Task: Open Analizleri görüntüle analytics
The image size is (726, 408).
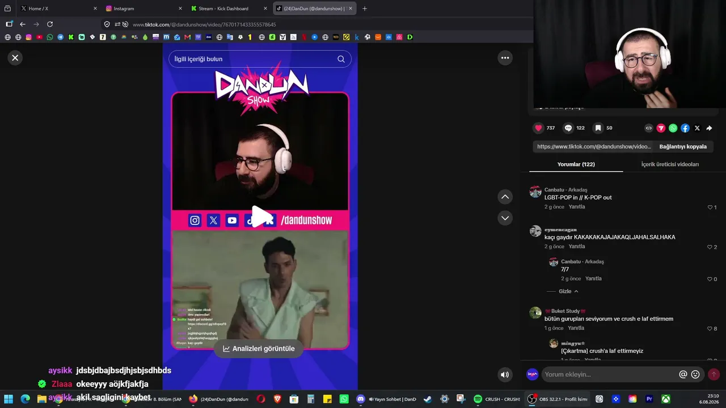Action: pos(259,348)
